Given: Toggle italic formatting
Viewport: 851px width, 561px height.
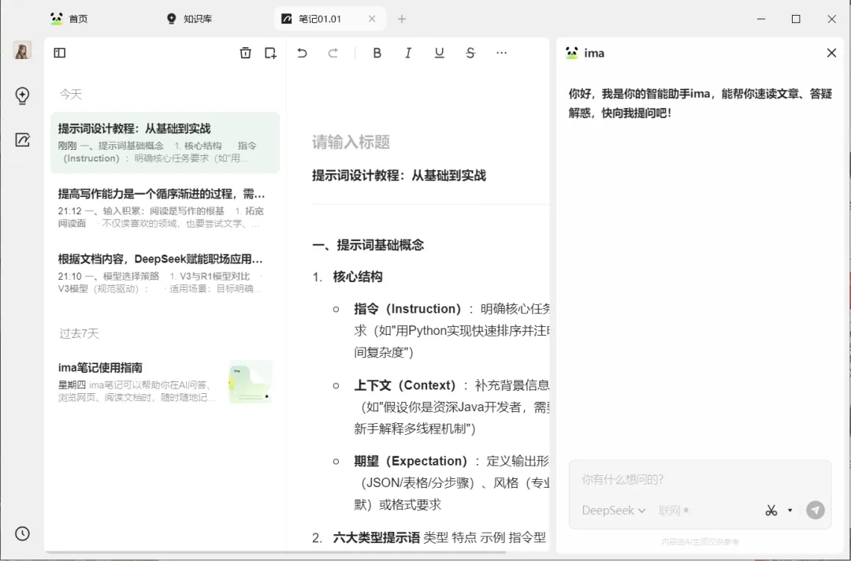Looking at the screenshot, I should [x=408, y=53].
